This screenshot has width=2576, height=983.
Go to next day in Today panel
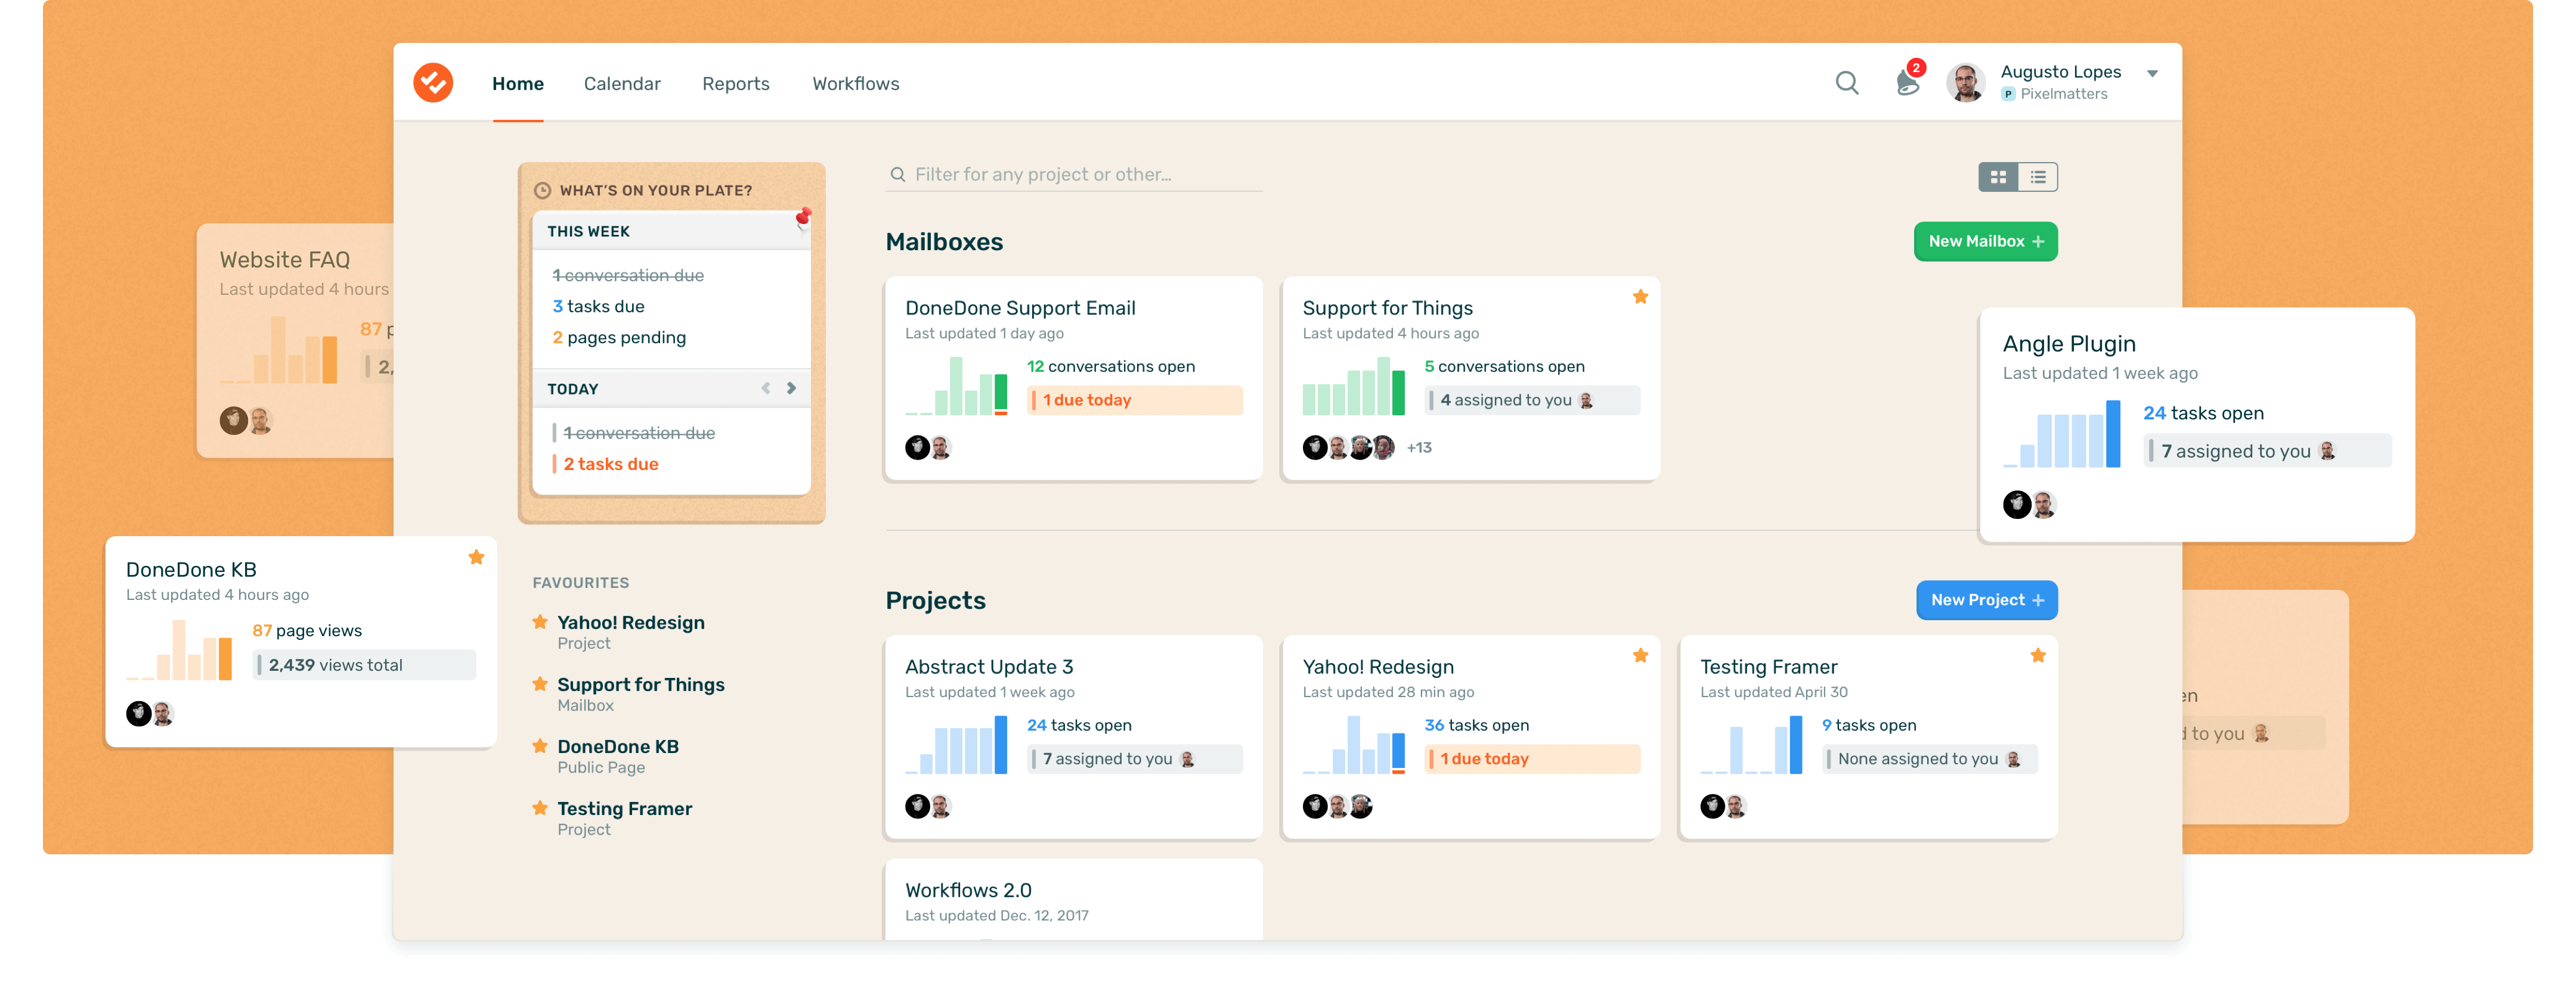tap(791, 388)
